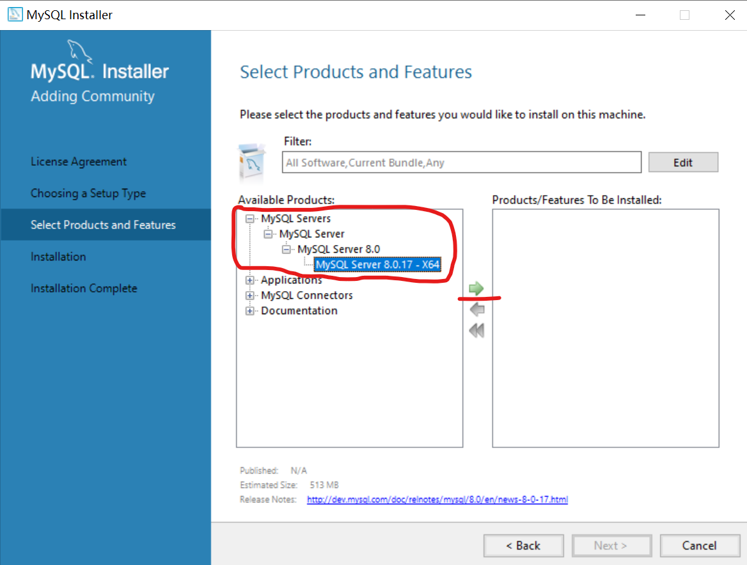Close the MySQL Installer window

pos(729,15)
